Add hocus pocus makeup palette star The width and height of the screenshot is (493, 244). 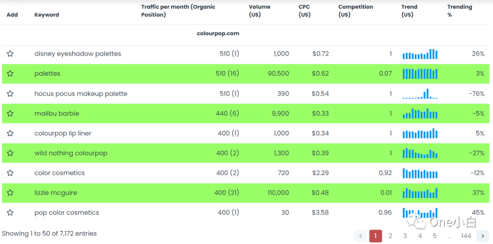[10, 93]
